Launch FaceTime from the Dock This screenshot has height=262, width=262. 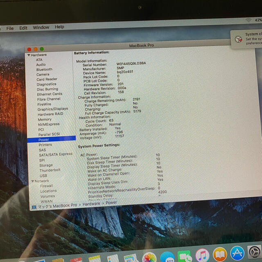point(185,256)
